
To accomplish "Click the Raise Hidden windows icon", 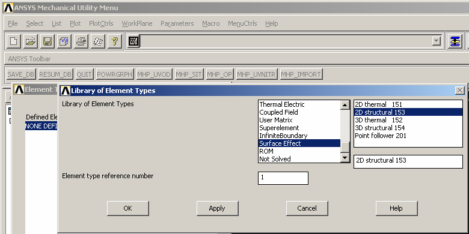I will tap(455, 41).
